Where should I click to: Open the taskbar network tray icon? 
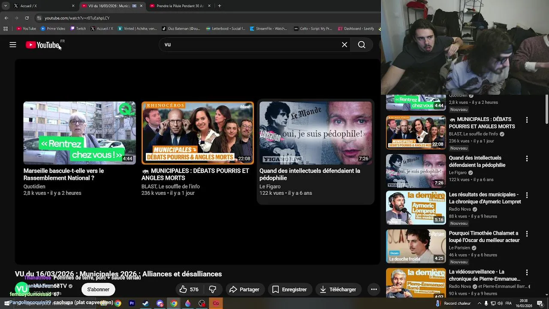[x=493, y=303]
